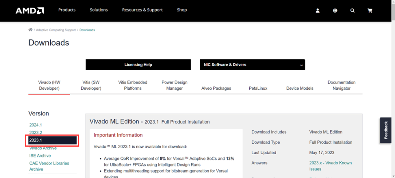Open the Feedback side button
Screen dimensions: 395x178
click(x=386, y=130)
